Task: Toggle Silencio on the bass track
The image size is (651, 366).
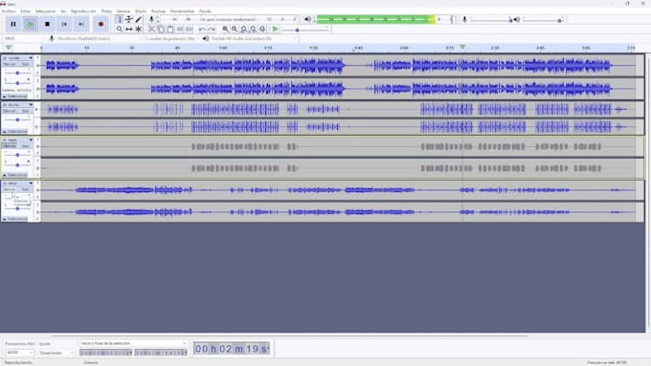Action: [10, 146]
